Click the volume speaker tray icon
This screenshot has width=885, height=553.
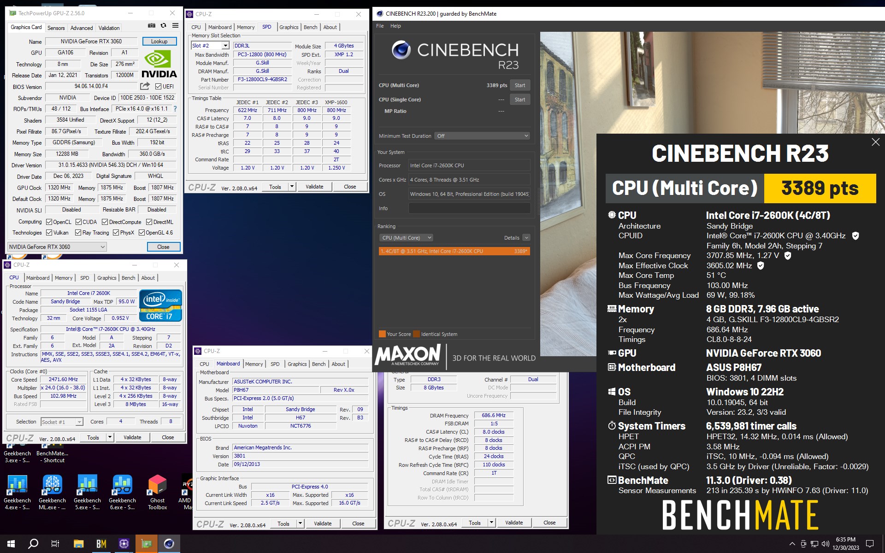click(825, 544)
